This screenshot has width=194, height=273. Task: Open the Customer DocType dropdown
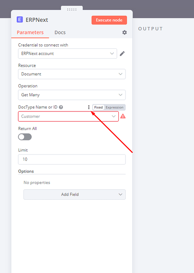pos(68,116)
